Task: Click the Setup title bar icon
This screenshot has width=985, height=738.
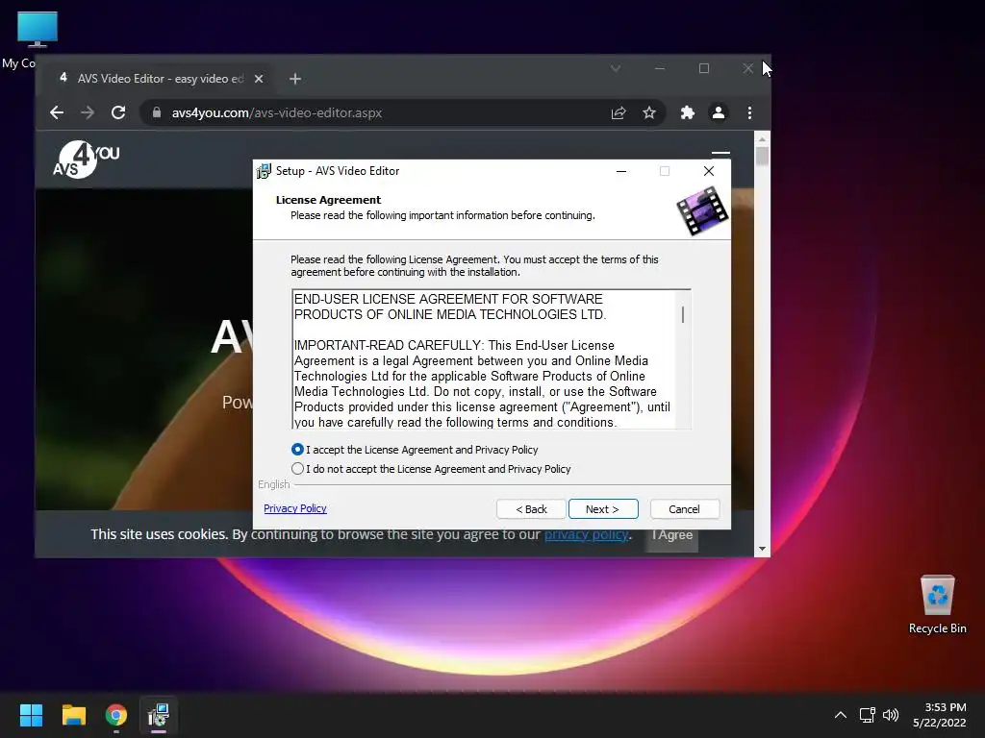Action: [264, 171]
